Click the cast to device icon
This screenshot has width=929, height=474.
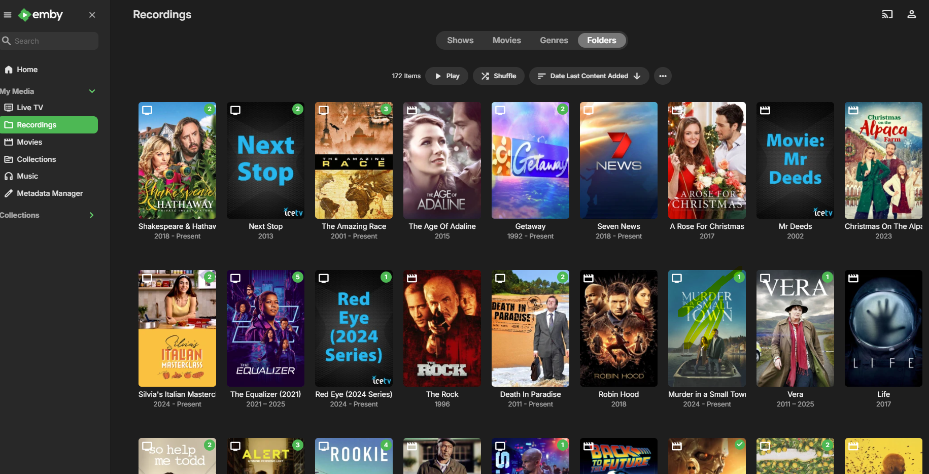pos(887,15)
